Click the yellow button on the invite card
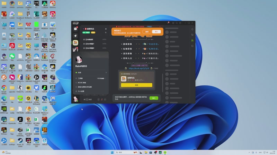Viewport: 277px width, 155px height. click(x=136, y=85)
